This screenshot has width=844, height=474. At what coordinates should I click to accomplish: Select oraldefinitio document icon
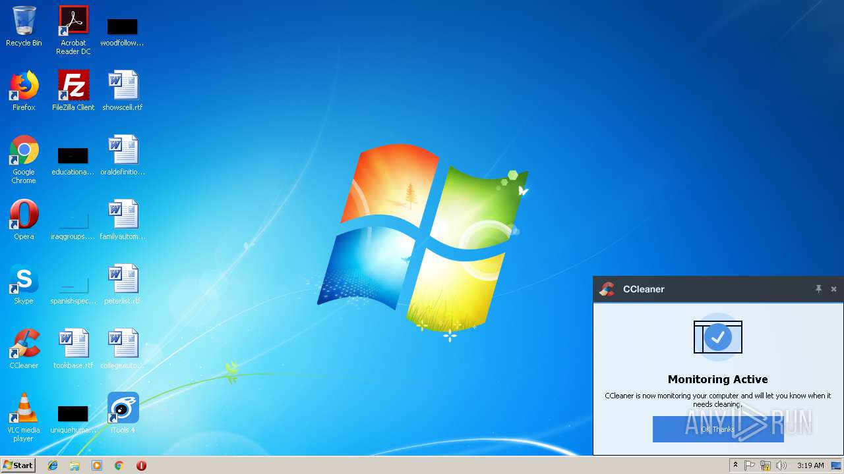click(123, 155)
